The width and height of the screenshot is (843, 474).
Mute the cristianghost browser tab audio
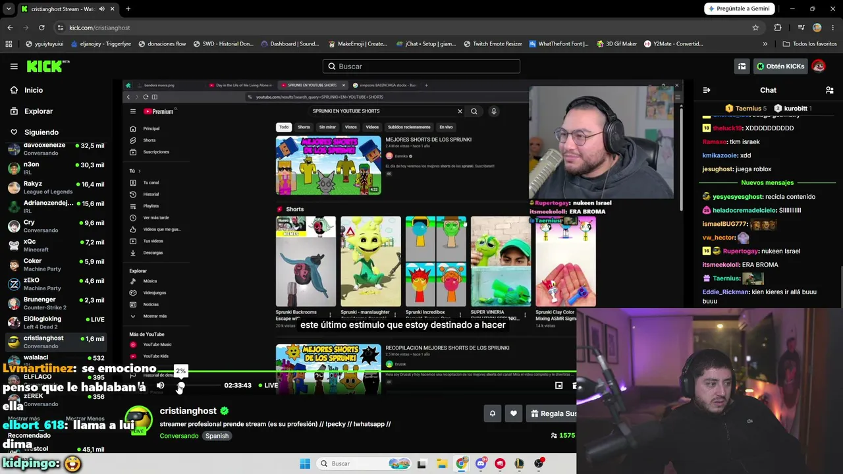point(101,9)
